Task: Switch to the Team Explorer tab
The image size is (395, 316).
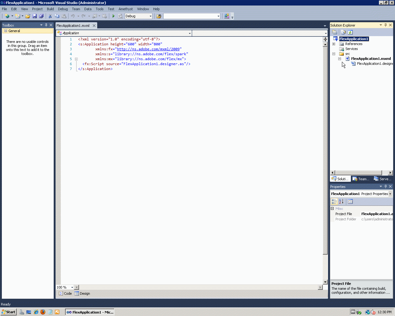Action: click(361, 179)
